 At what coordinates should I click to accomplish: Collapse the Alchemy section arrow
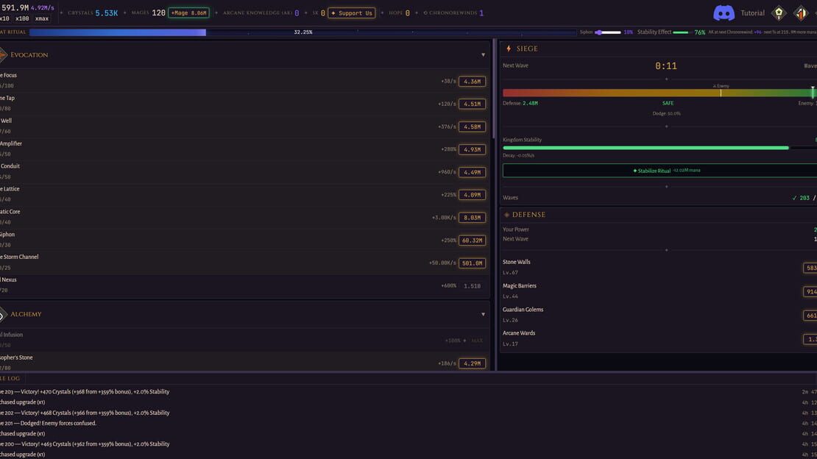(x=483, y=314)
